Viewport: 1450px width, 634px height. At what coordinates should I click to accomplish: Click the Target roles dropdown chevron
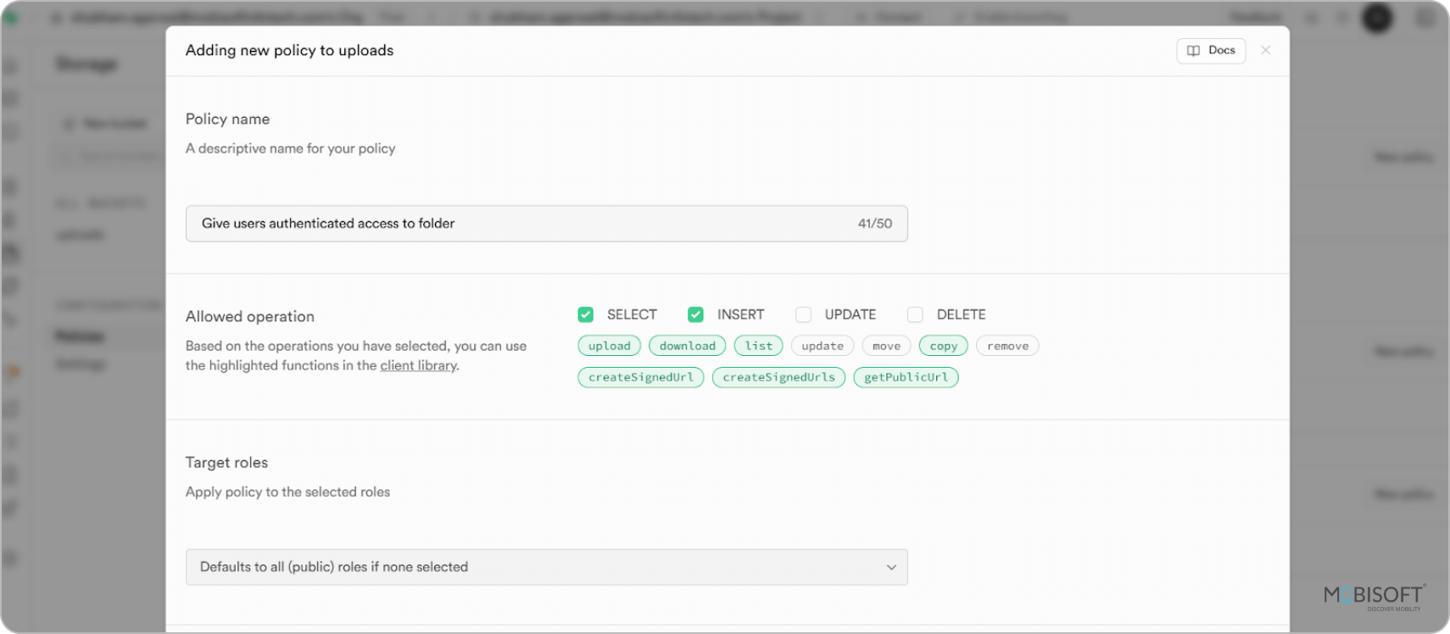(891, 567)
